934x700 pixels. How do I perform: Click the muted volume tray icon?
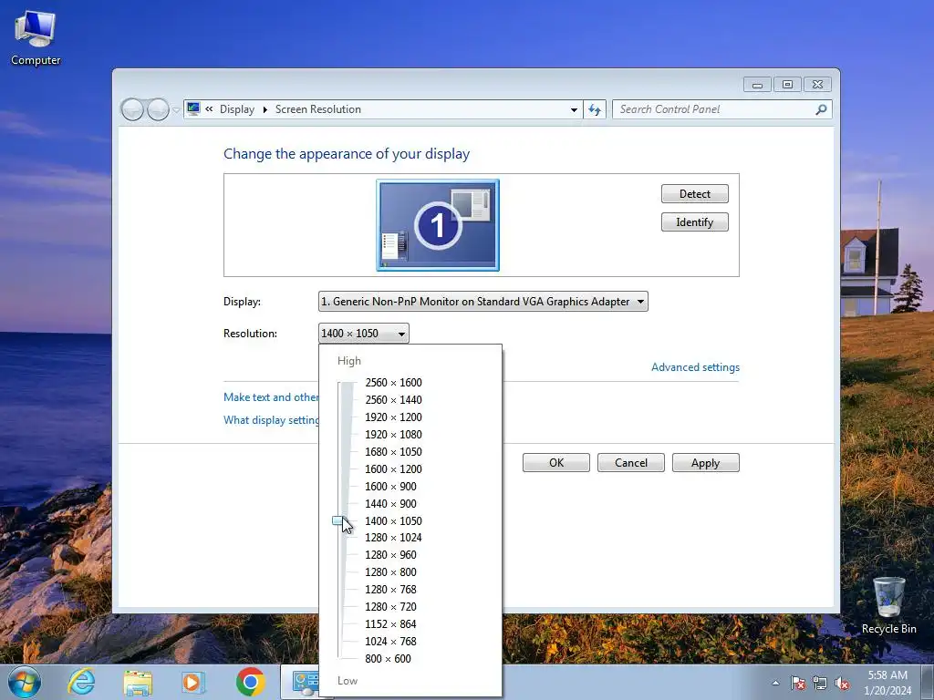842,683
